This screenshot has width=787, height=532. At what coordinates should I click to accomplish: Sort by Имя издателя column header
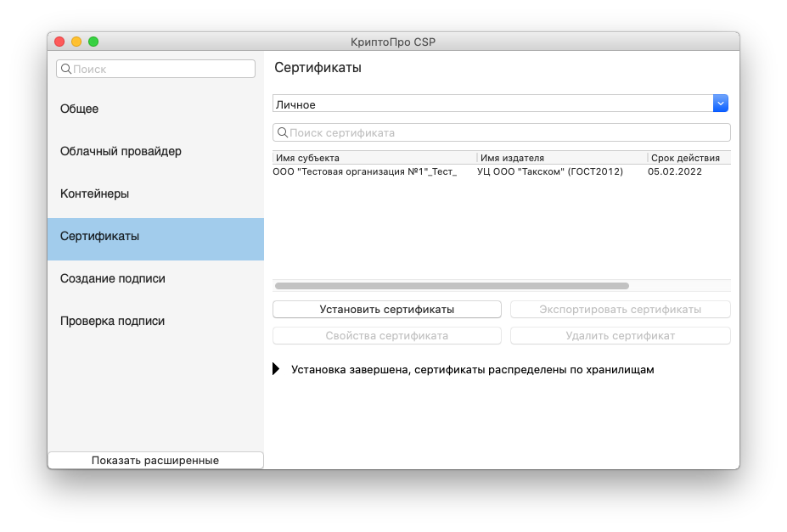point(562,158)
